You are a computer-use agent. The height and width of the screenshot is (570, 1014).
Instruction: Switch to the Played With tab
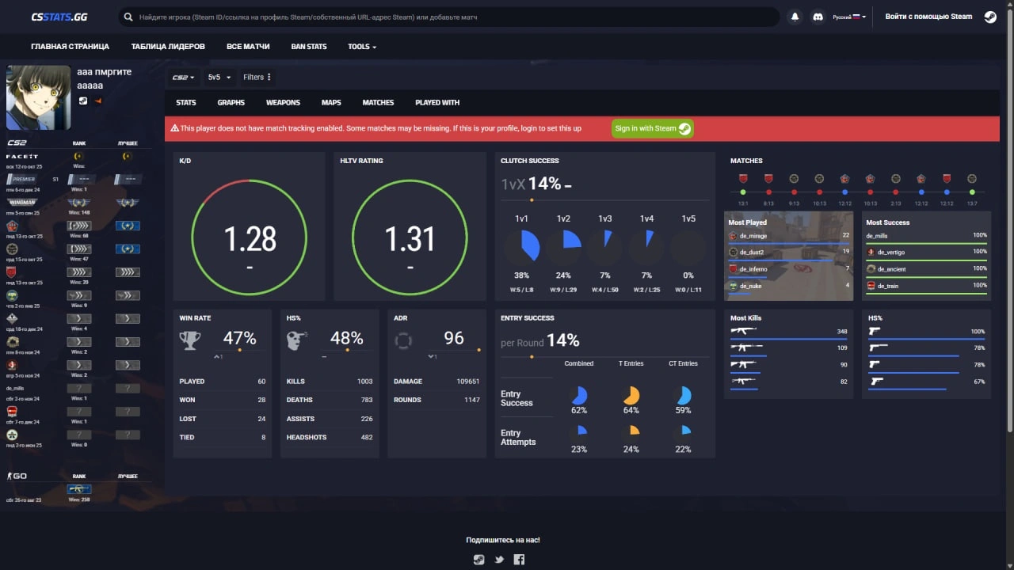click(x=437, y=102)
